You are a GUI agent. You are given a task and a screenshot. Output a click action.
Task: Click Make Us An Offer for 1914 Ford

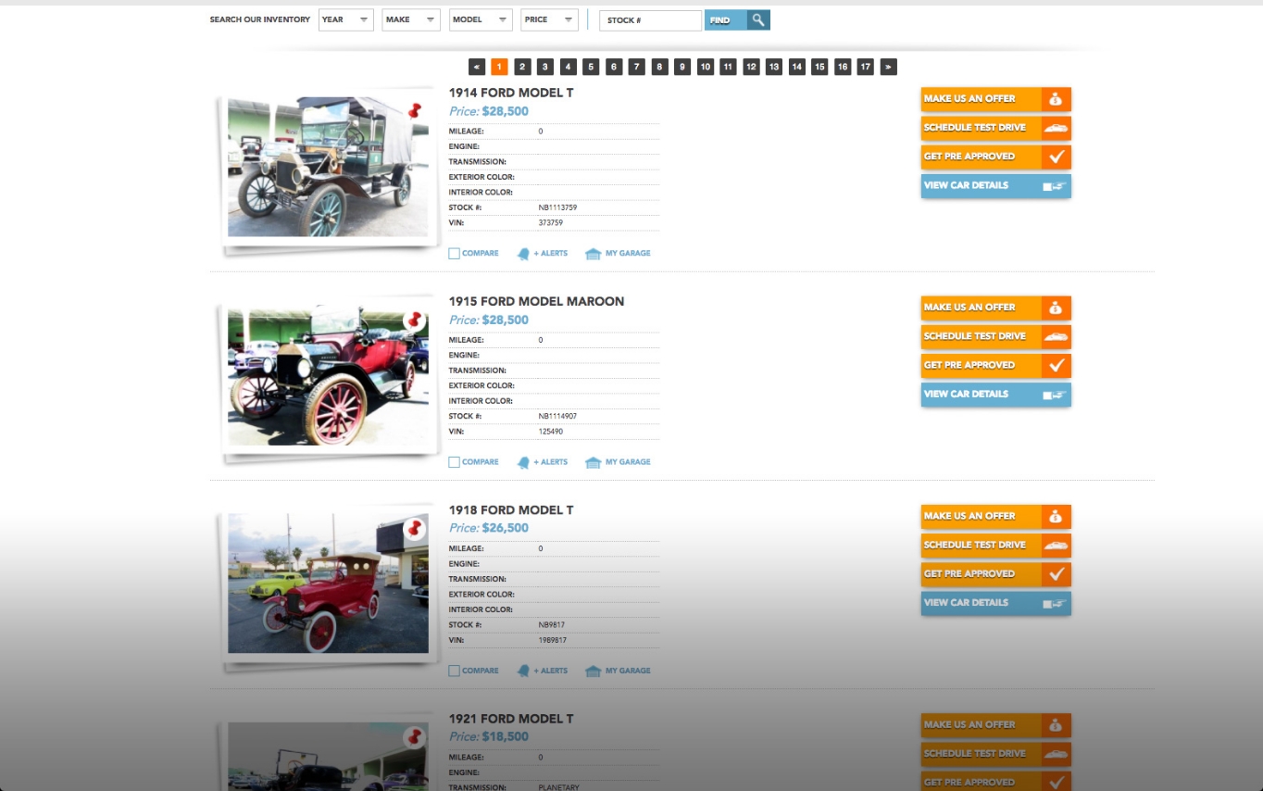point(995,99)
